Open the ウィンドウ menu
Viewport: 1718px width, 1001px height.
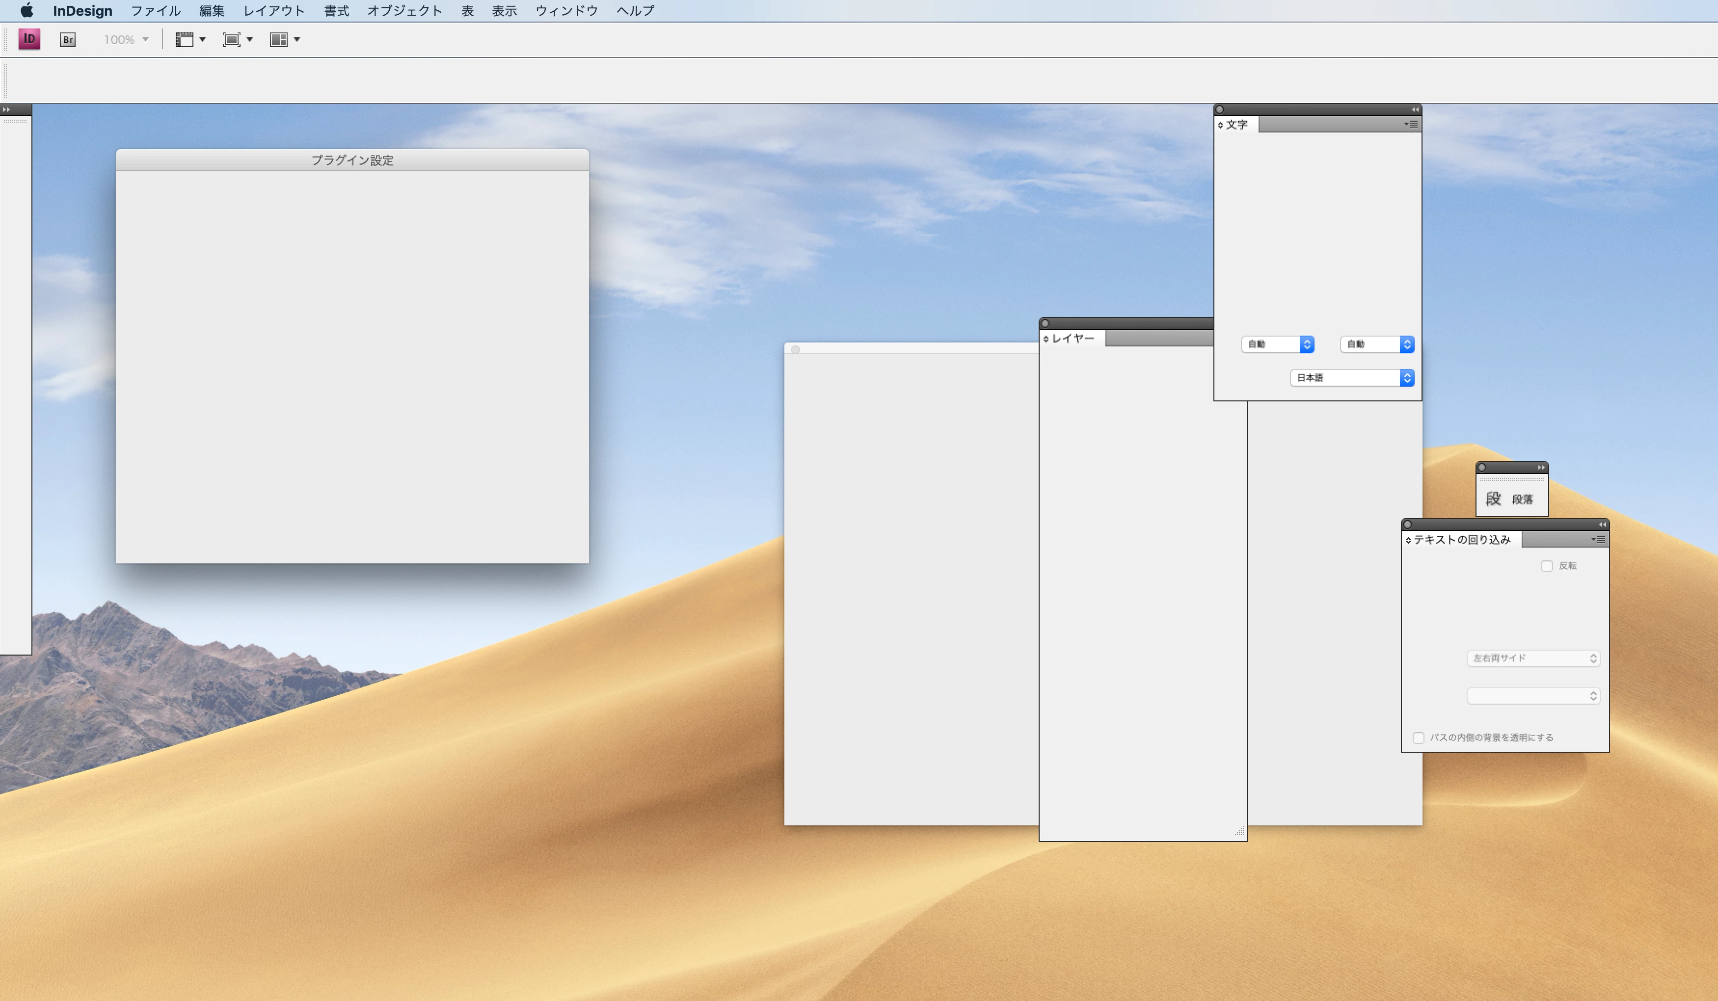pyautogui.click(x=566, y=11)
